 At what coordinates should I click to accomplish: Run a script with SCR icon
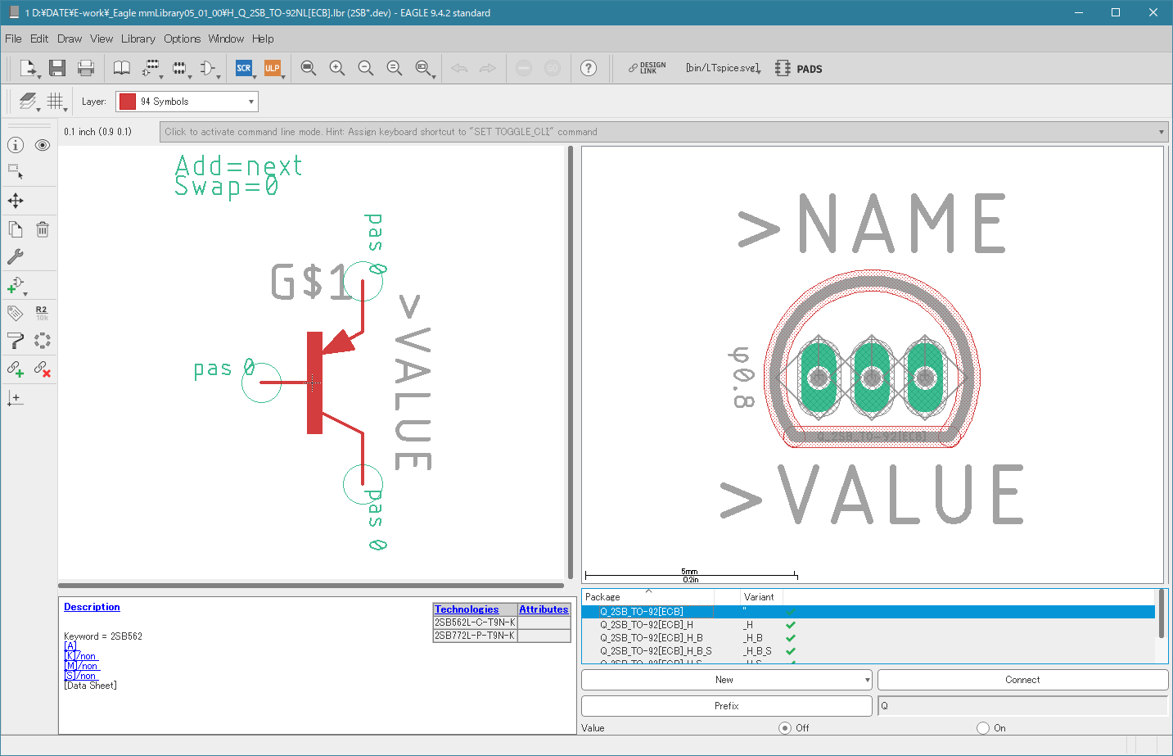click(244, 68)
